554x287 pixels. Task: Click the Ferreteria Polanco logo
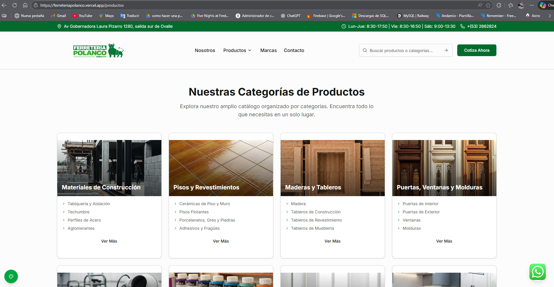pyautogui.click(x=98, y=51)
